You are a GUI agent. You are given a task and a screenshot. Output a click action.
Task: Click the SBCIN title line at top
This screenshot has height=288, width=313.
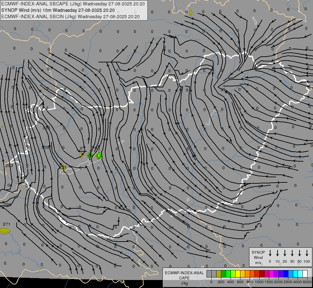point(70,17)
